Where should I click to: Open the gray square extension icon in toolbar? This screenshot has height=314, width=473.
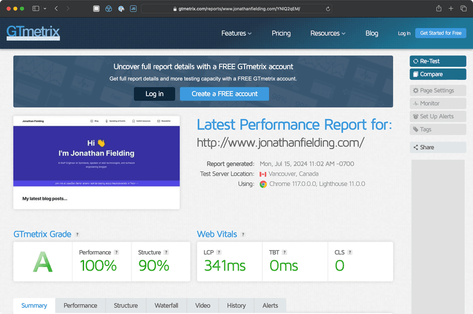(96, 9)
